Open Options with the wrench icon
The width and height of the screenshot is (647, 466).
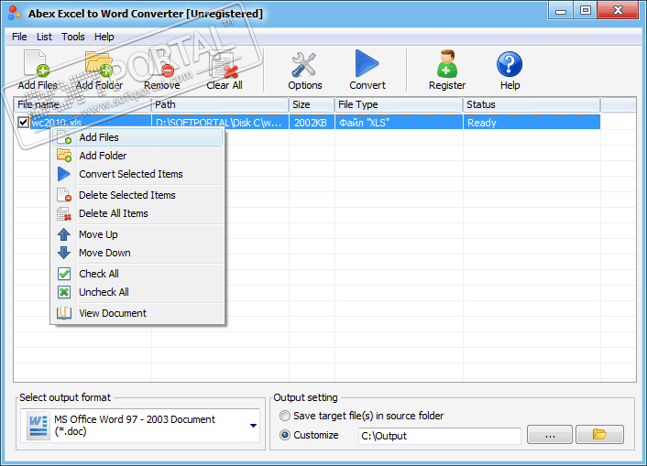[304, 65]
